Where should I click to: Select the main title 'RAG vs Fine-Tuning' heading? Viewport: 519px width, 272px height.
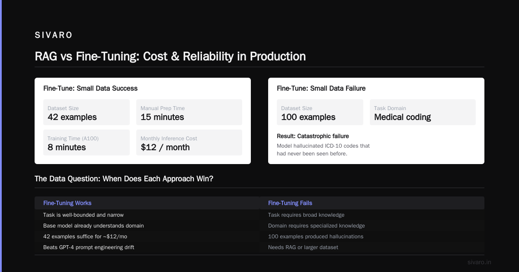pyautogui.click(x=170, y=56)
